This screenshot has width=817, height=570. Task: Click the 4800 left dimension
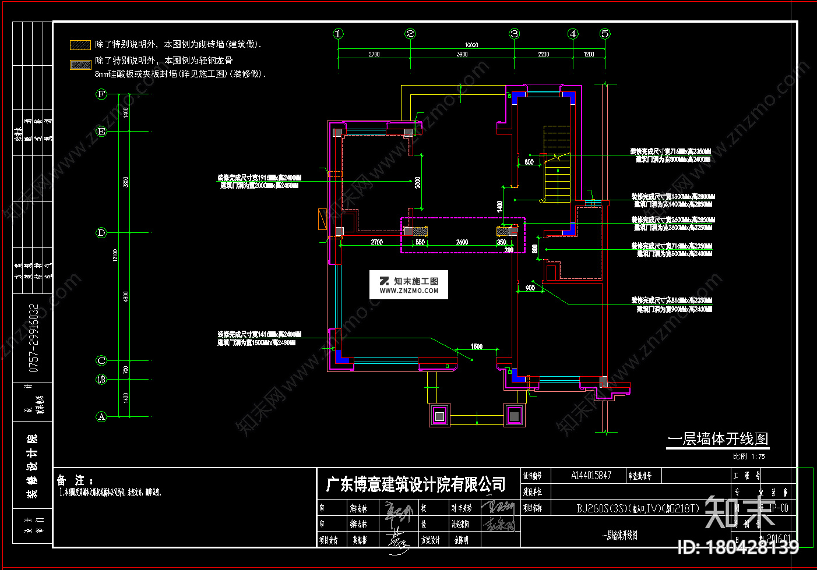(x=126, y=296)
